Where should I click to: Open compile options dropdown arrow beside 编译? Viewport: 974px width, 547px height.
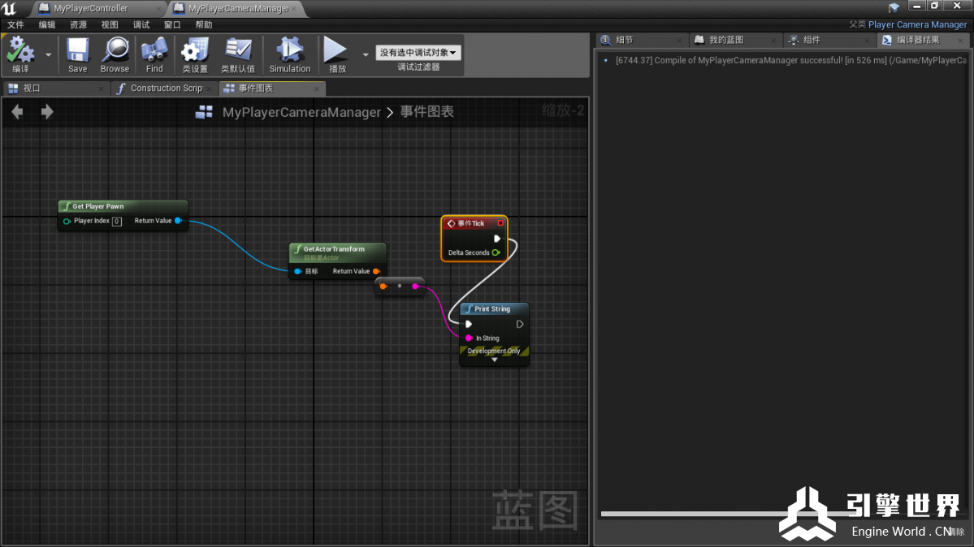pos(49,55)
